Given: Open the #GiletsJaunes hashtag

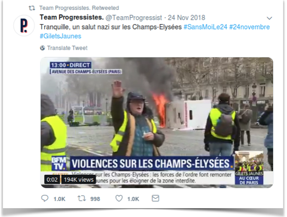Looking at the screenshot, I should point(61,36).
